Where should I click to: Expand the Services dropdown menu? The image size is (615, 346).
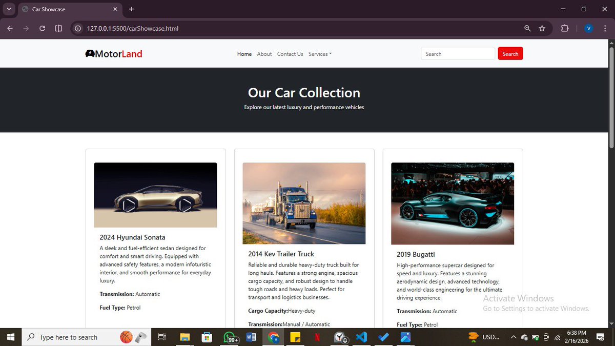(x=320, y=54)
